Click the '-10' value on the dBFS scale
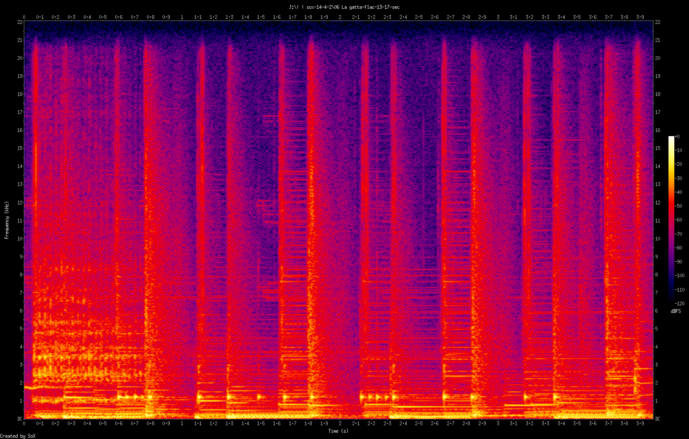The height and width of the screenshot is (439, 689). (x=679, y=150)
